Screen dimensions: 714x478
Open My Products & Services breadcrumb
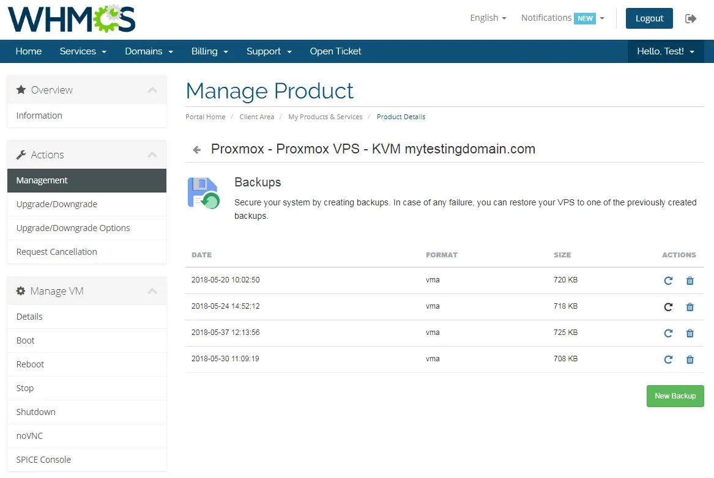pos(325,117)
